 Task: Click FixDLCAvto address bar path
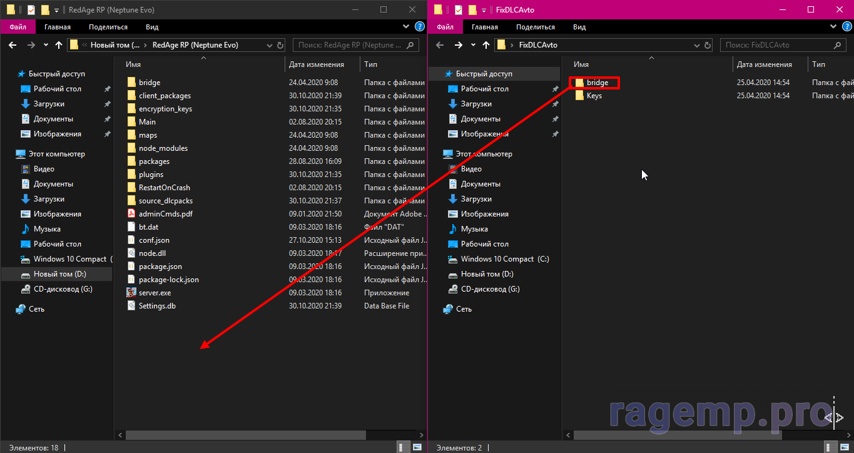point(538,45)
